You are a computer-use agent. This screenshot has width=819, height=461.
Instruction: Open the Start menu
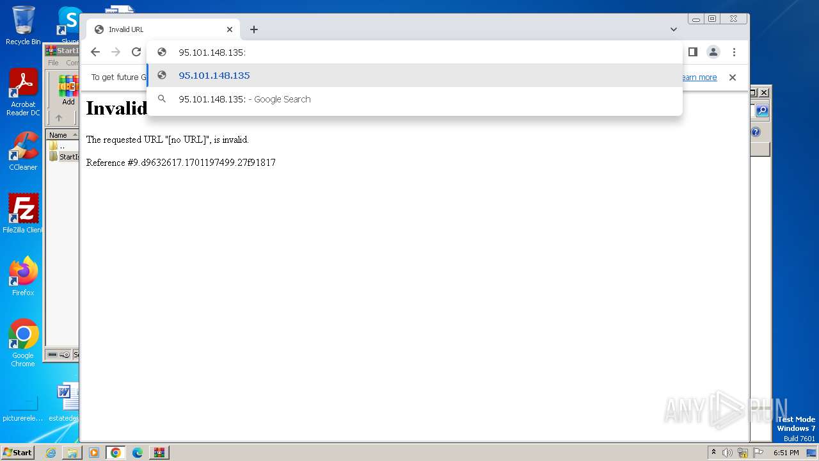(18, 452)
